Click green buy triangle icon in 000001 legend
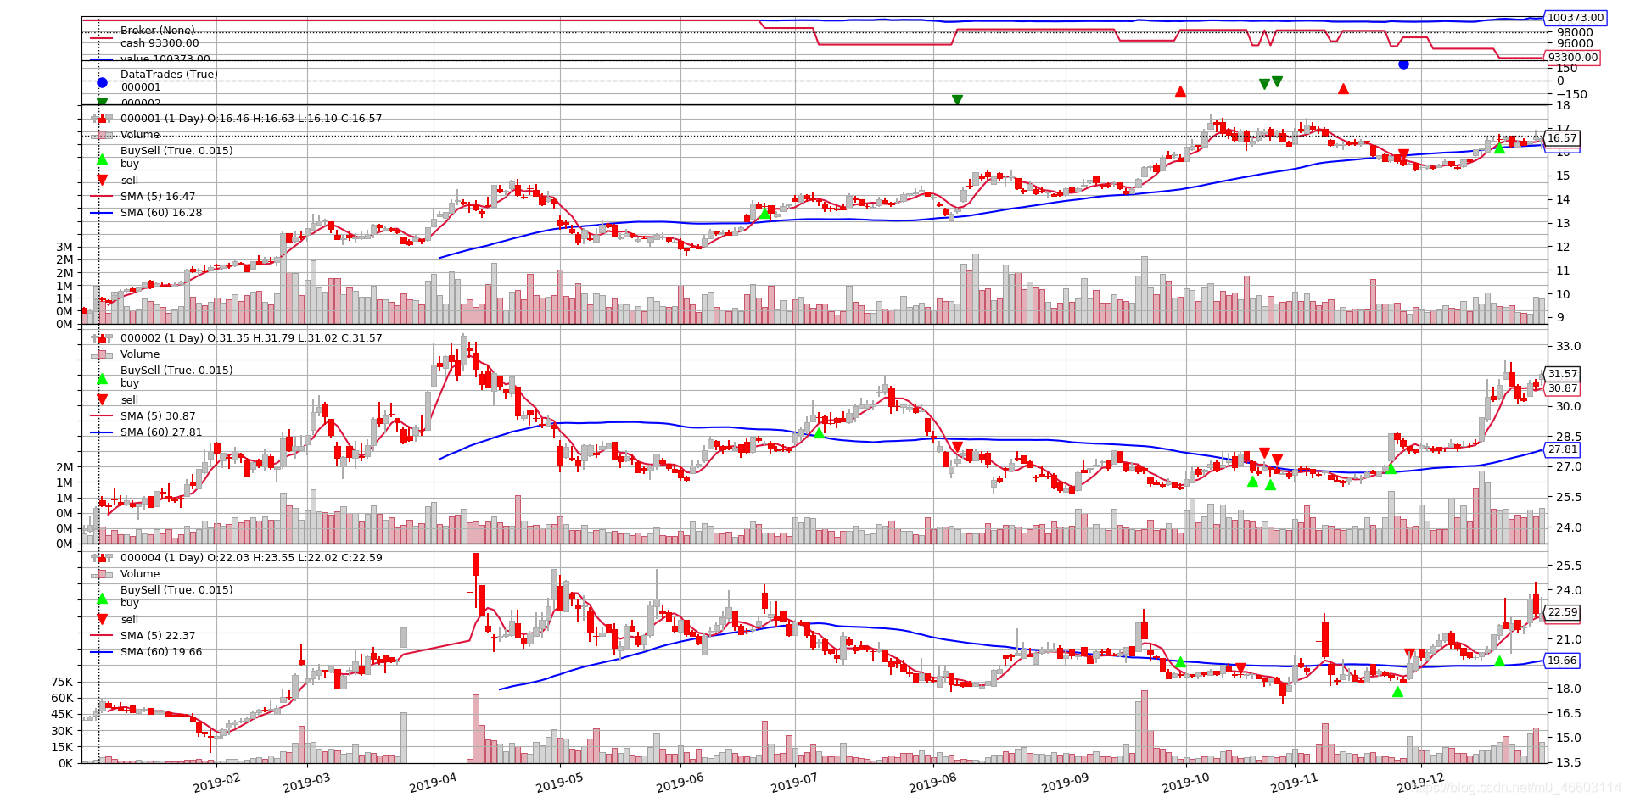 click(x=102, y=159)
